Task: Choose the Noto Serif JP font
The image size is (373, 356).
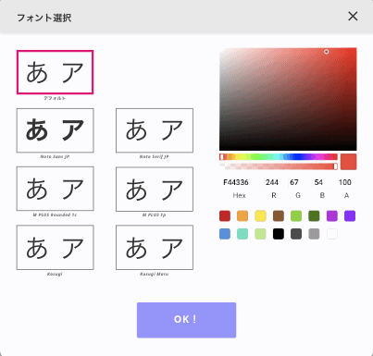Action: click(x=155, y=130)
